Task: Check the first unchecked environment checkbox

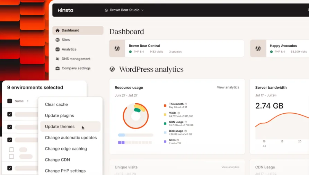Action: (11, 150)
